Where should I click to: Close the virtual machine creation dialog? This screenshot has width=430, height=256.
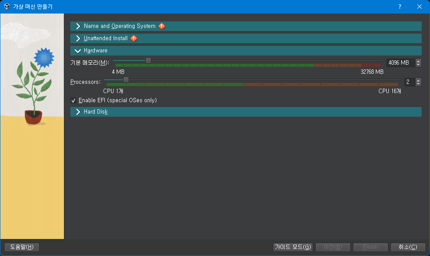pos(420,7)
